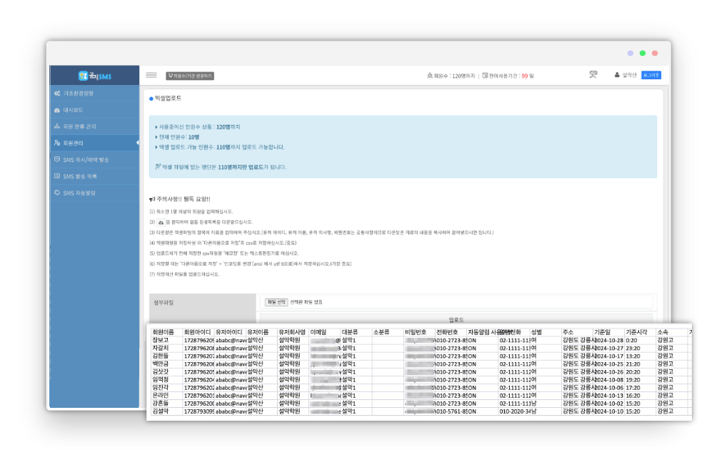714x450 pixels.
Task: Click the gears icon next to 기초환경설정
Action: coord(57,94)
